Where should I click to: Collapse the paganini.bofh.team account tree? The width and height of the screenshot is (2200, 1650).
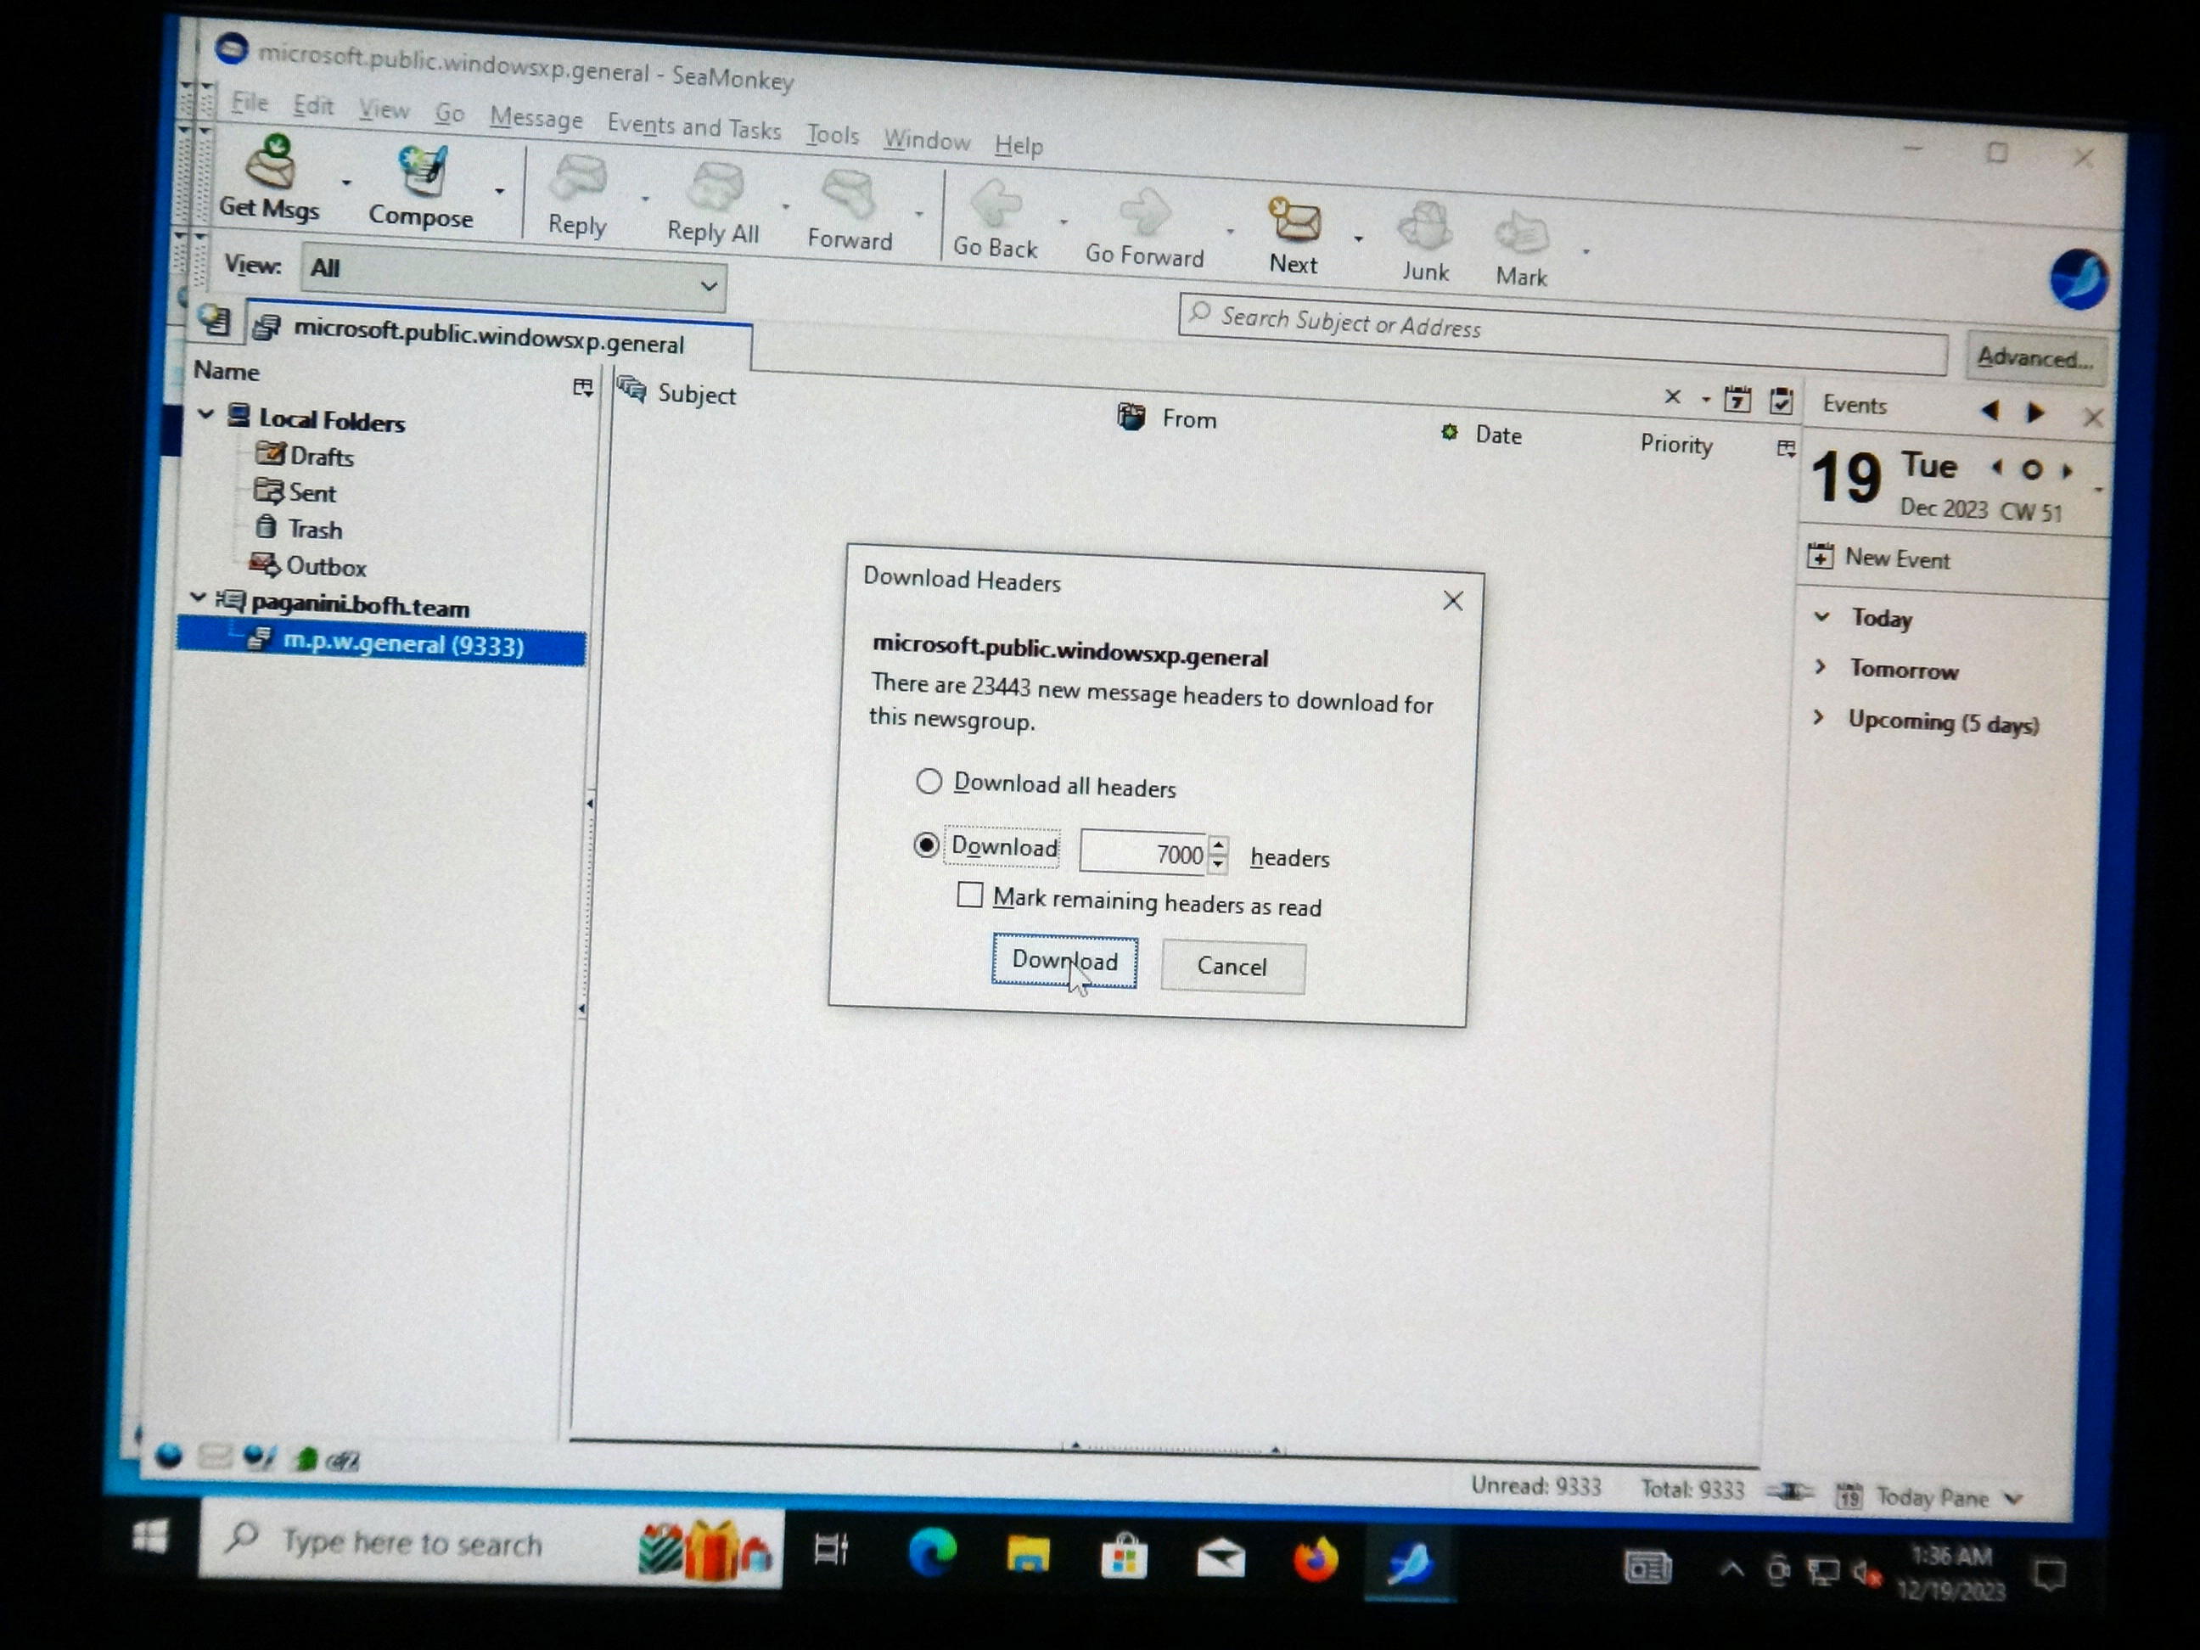197,597
